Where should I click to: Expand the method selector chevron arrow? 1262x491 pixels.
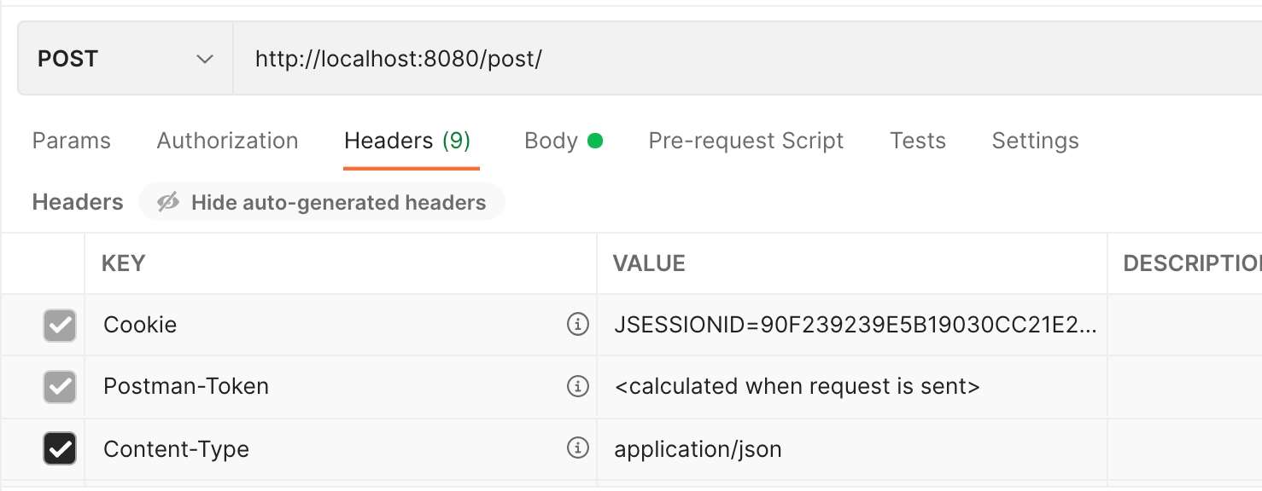tap(204, 59)
